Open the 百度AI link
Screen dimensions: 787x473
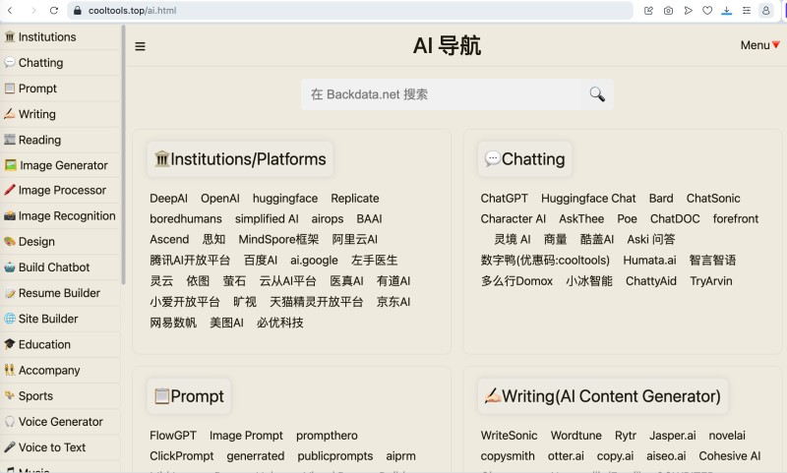(260, 261)
